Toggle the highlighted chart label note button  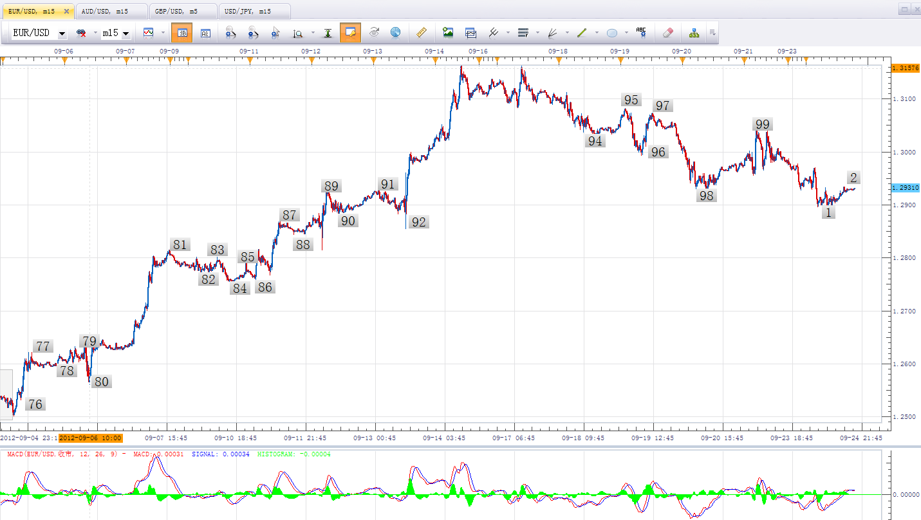(x=351, y=33)
